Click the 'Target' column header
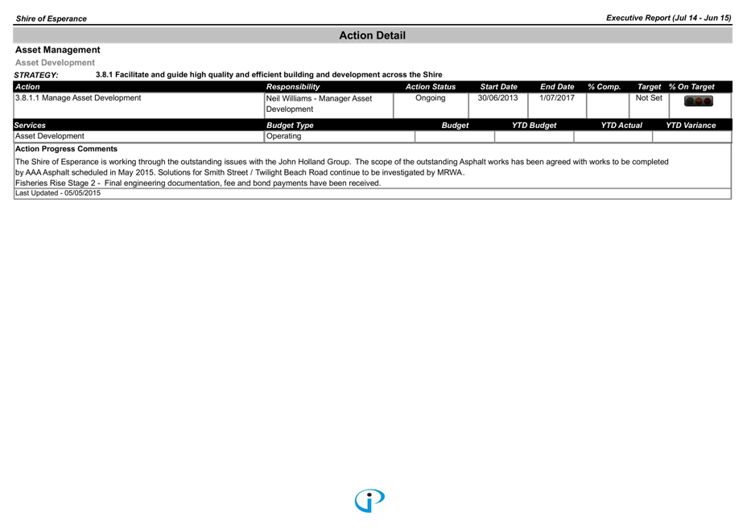This screenshot has width=747, height=529. 649,87
